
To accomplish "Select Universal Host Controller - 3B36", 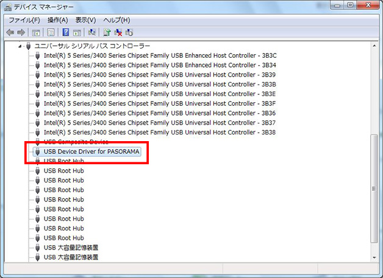I will [160, 113].
